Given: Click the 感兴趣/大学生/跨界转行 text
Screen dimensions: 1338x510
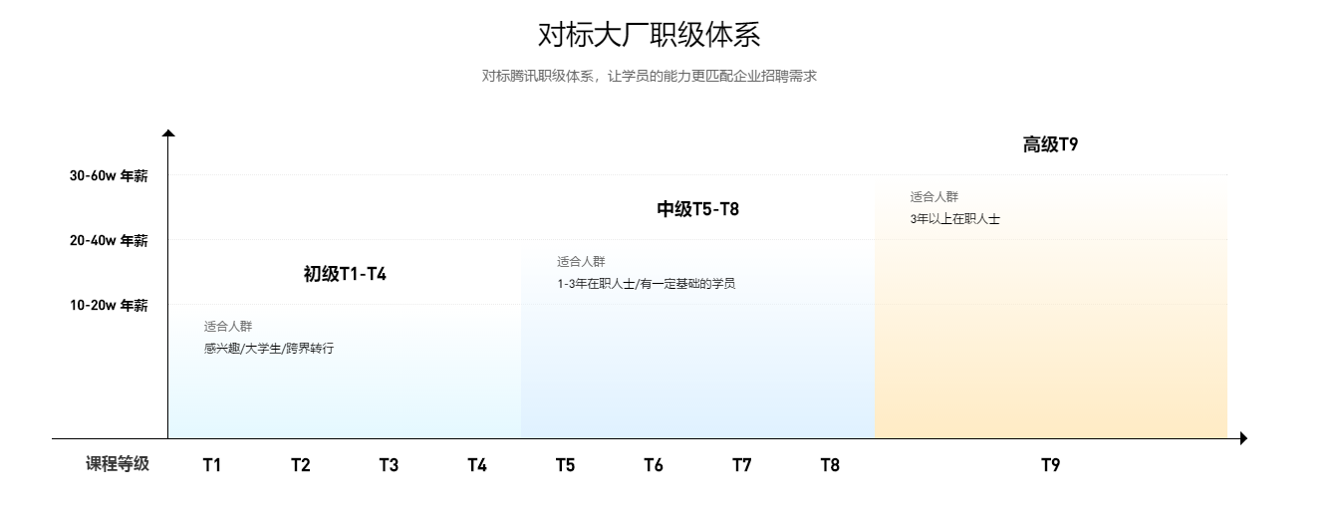Looking at the screenshot, I should coord(269,349).
